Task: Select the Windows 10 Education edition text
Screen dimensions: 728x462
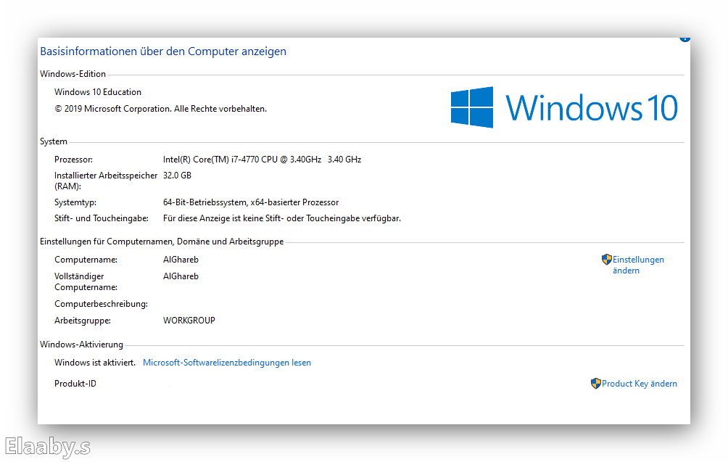Action: click(98, 92)
